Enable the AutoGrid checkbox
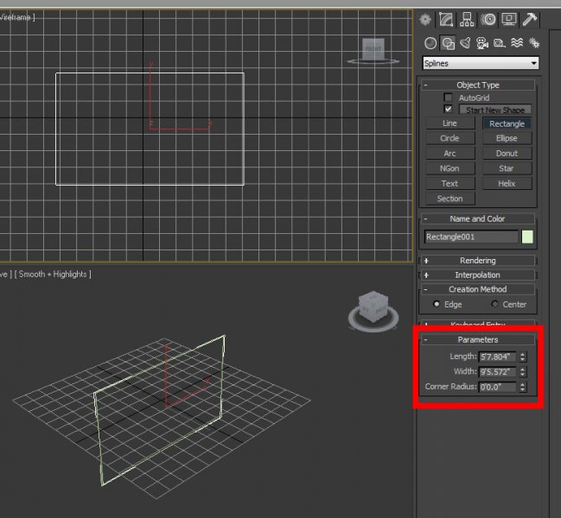The image size is (561, 518). click(x=448, y=98)
